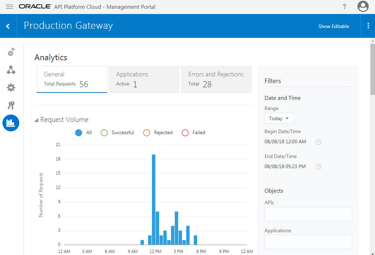Open the nodes topology icon in sidebar
This screenshot has height=255, width=375.
click(x=11, y=70)
